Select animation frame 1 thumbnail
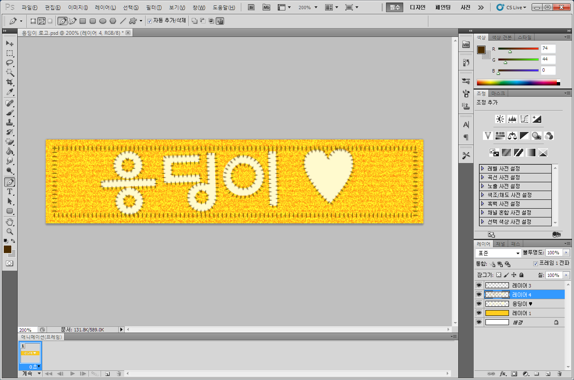Image resolution: width=574 pixels, height=380 pixels. [31, 353]
